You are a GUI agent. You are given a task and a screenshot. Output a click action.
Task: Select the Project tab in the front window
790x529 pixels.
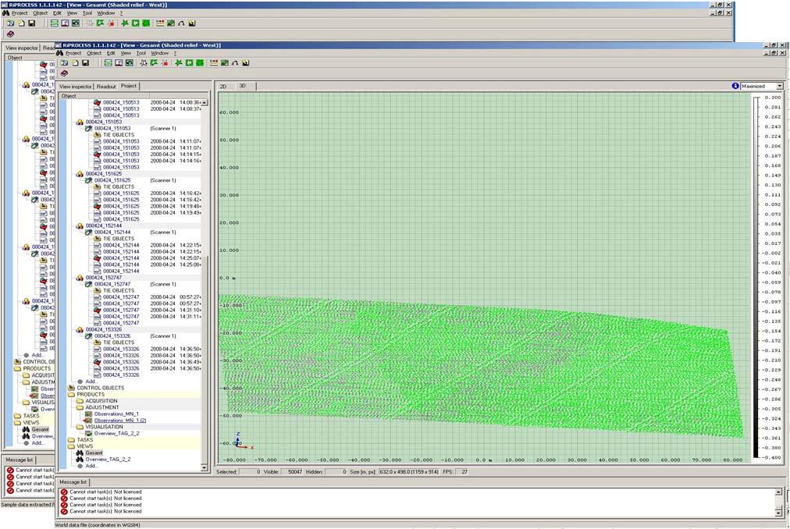tap(129, 86)
